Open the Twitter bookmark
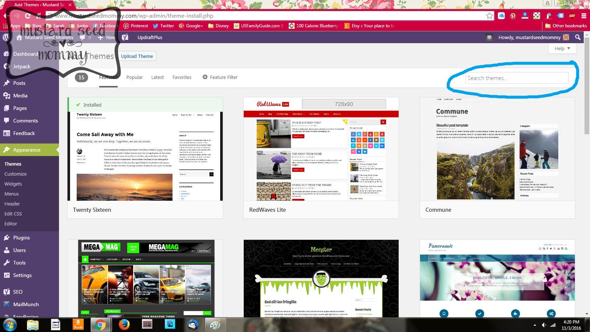Screen dimensions: 590x332 tap(163, 26)
